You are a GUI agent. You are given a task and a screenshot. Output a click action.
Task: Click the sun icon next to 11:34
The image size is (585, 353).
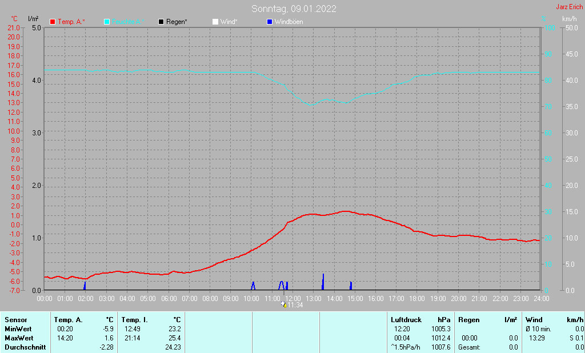284,304
